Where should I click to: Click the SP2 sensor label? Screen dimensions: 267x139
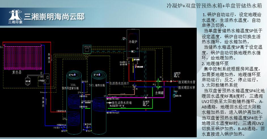64,119
